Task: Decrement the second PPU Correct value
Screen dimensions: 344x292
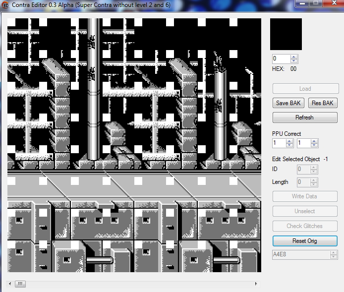Action: pyautogui.click(x=314, y=145)
